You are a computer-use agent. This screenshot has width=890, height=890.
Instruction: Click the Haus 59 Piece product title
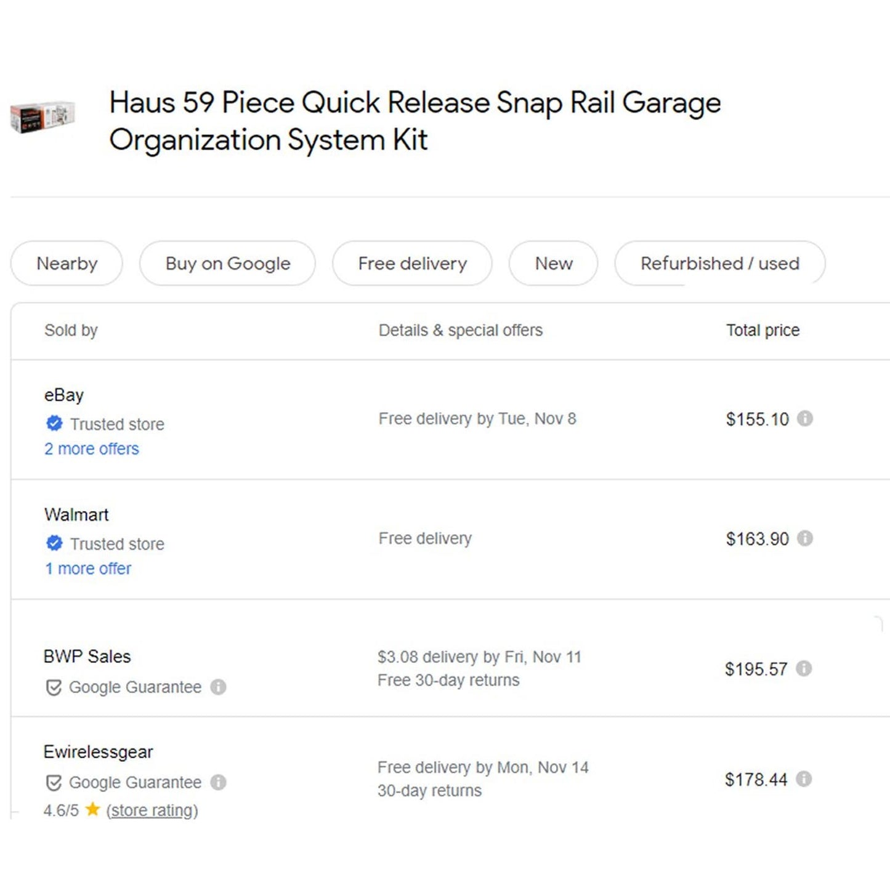415,121
